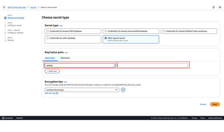This screenshot has height=132, width=224.
Task: Go to Secrets breadcrumb link
Action: tap(33, 7)
